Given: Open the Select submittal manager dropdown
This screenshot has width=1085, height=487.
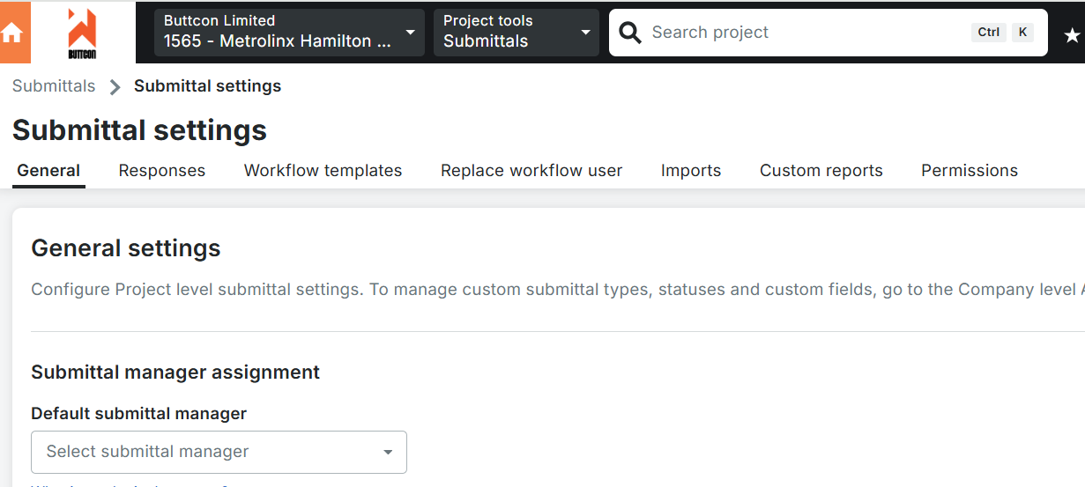Looking at the screenshot, I should coord(219,452).
